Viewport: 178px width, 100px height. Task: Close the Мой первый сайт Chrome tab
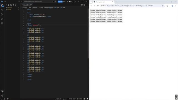point(113,2)
